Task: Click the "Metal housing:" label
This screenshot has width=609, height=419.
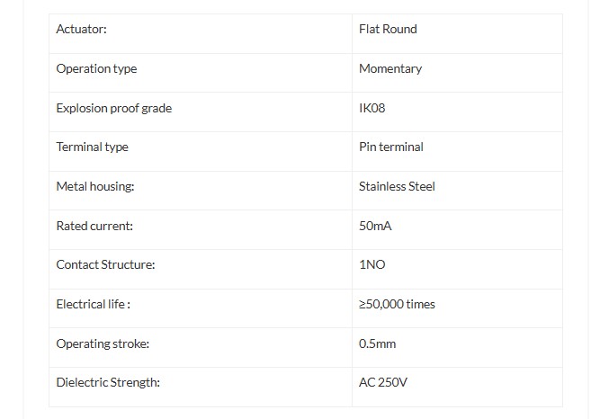Action: (94, 187)
